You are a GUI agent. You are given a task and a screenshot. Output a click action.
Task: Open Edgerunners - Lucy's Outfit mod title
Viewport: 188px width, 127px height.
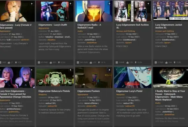(53, 25)
